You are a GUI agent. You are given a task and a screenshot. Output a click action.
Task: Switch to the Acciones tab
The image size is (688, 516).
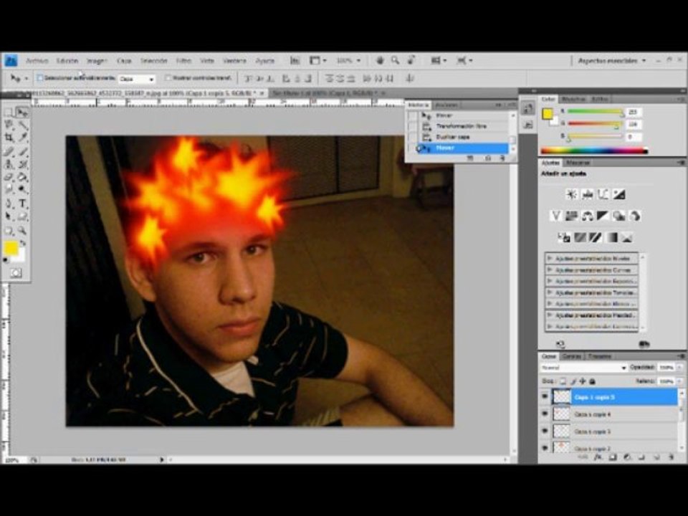click(x=446, y=105)
